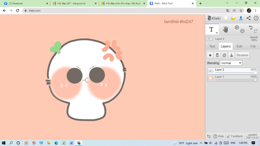Switch to the Hỏi đáp môn Âm nhạc tab
This screenshot has height=146, width=260.
pyautogui.click(x=123, y=4)
